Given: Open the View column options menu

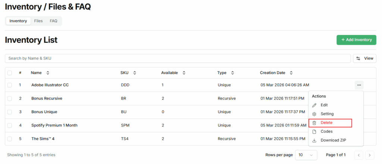Looking at the screenshot, I should pyautogui.click(x=364, y=58).
